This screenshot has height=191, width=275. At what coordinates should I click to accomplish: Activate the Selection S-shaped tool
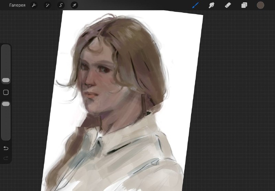coord(61,5)
